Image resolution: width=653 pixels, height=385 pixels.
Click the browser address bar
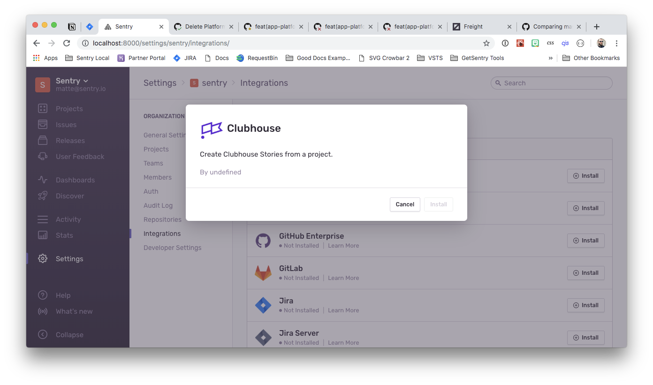(x=286, y=43)
